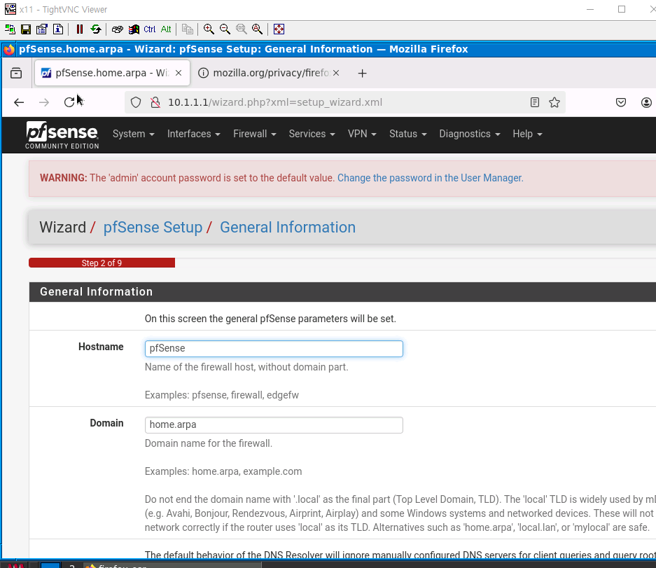Image resolution: width=656 pixels, height=568 pixels.
Task: Click the 'Domain name for the firewall.' text
Action: [x=209, y=443]
